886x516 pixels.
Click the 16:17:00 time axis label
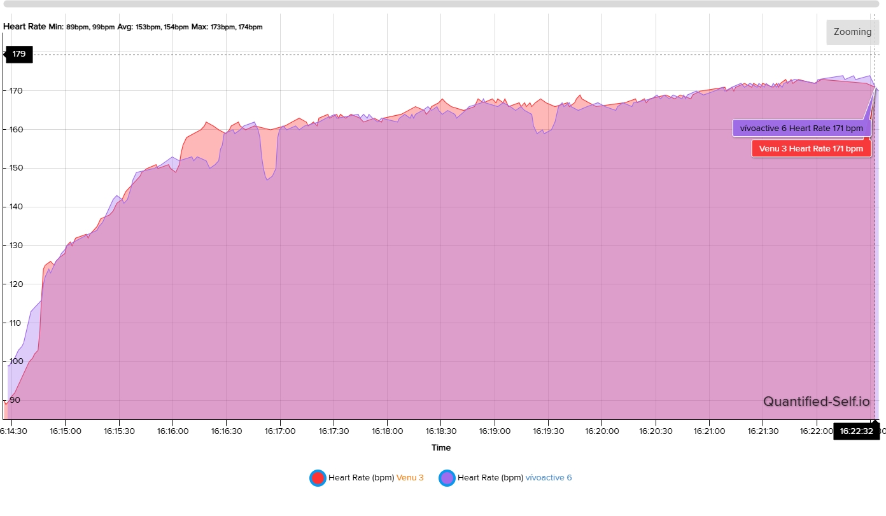click(x=280, y=431)
